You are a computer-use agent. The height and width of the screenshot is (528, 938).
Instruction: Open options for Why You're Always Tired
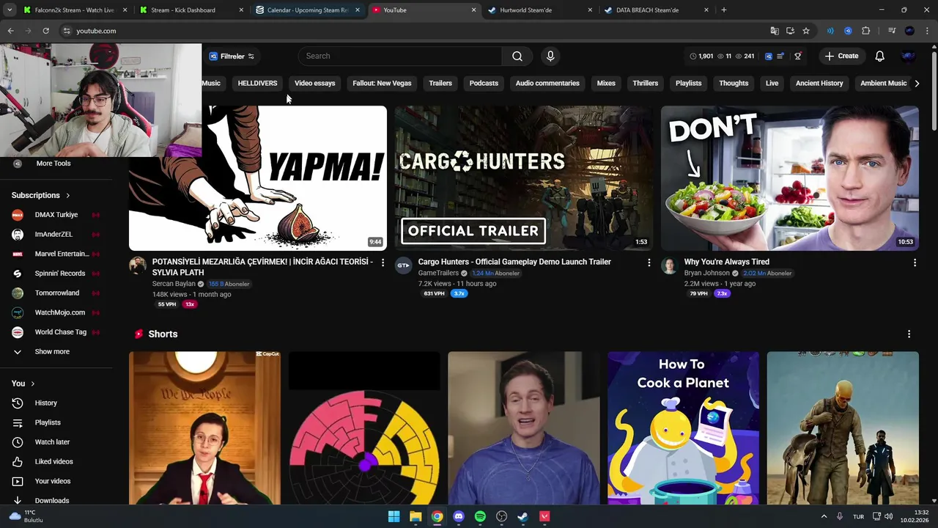pos(915,263)
